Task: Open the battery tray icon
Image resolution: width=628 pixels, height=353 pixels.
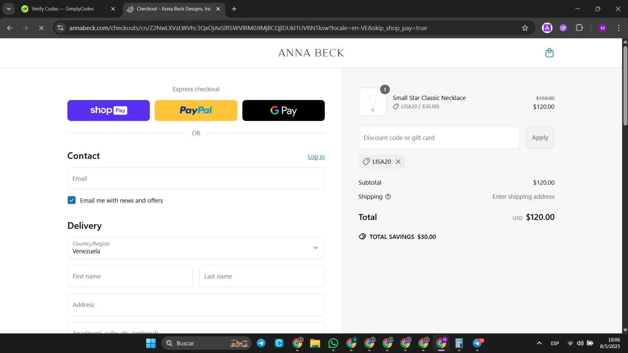Action: click(590, 343)
